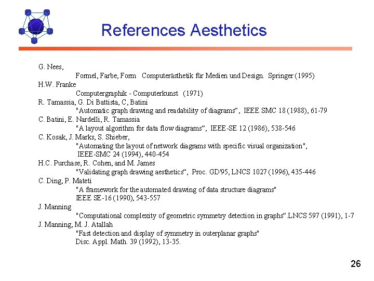374x281 pixels.
Task: Select the title 'References Aesthetics'
Action: [184, 30]
